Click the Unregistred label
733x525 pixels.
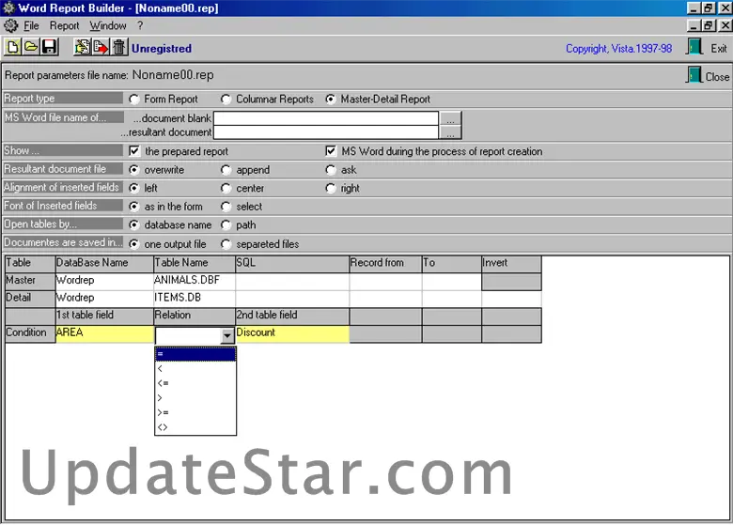[162, 48]
